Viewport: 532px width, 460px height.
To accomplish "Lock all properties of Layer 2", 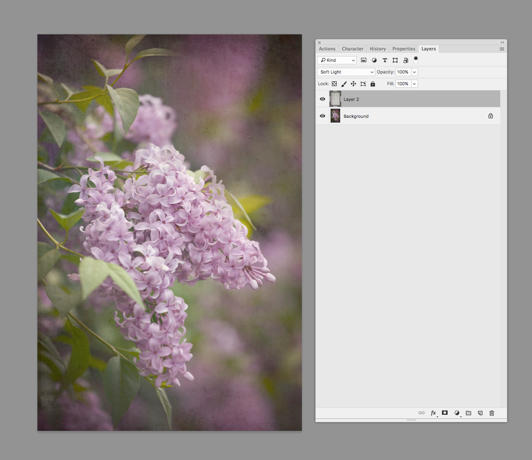I will click(x=373, y=83).
